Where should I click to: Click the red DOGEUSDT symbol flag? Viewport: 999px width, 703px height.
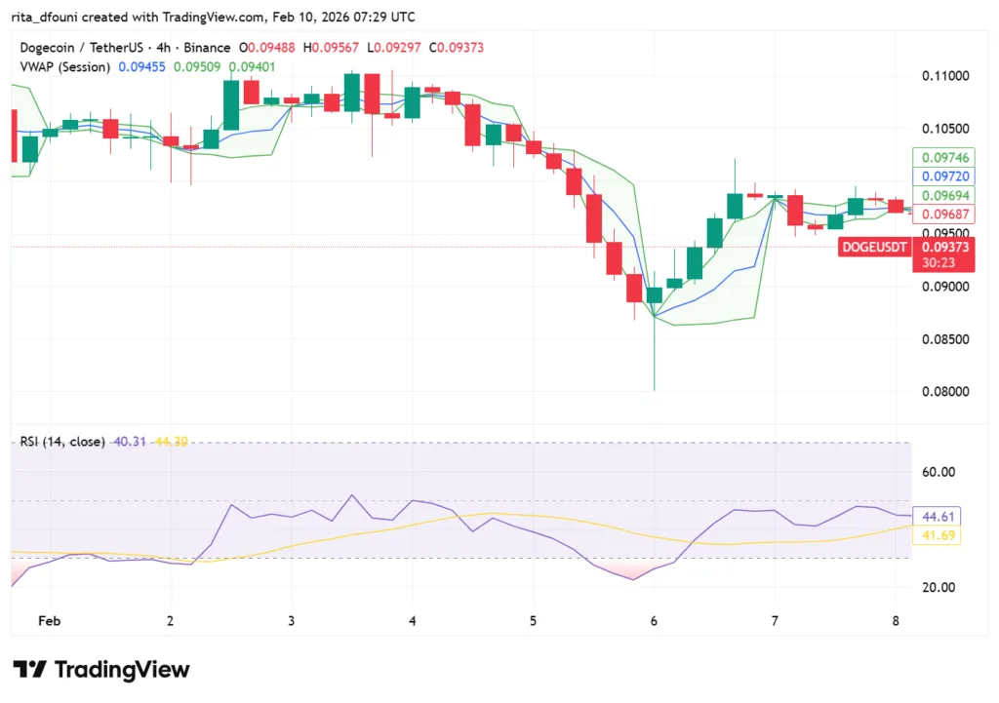(873, 248)
